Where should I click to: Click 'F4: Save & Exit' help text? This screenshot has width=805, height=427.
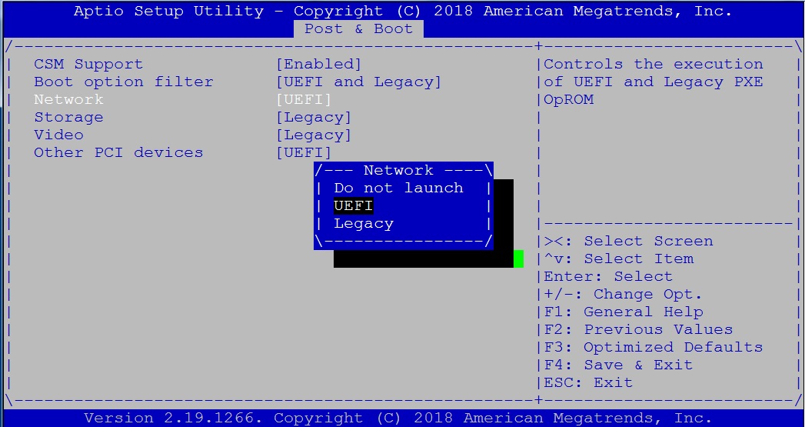(x=618, y=365)
